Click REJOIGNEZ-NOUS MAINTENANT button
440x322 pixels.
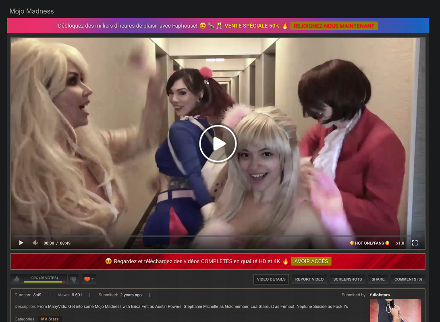tap(334, 26)
